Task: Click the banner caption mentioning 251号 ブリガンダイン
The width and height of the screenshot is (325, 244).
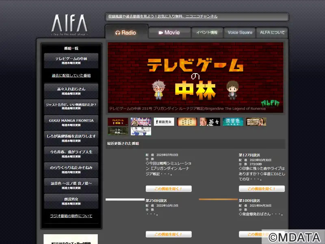Action: pyautogui.click(x=187, y=109)
